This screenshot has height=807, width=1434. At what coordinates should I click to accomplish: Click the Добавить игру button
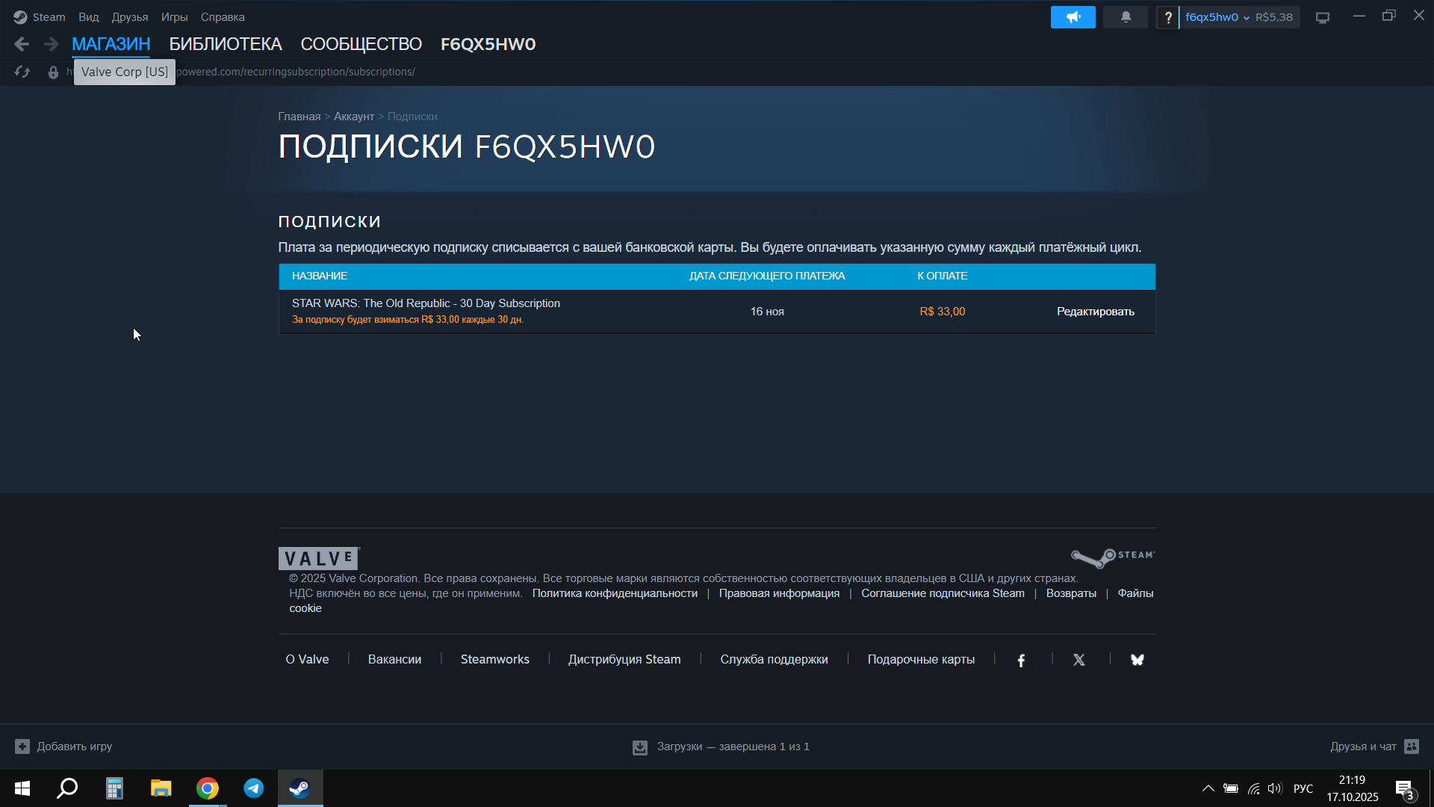64,746
